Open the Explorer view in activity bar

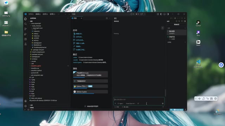pyautogui.click(x=26, y=19)
